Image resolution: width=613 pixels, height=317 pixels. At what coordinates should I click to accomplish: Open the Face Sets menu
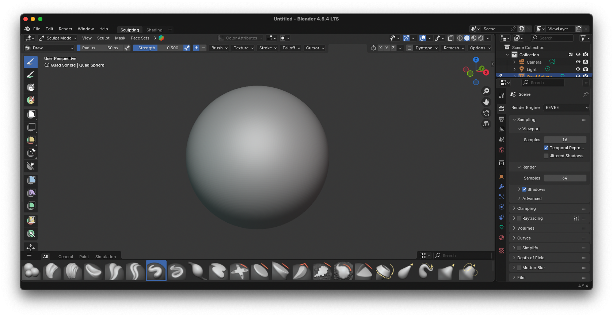140,38
